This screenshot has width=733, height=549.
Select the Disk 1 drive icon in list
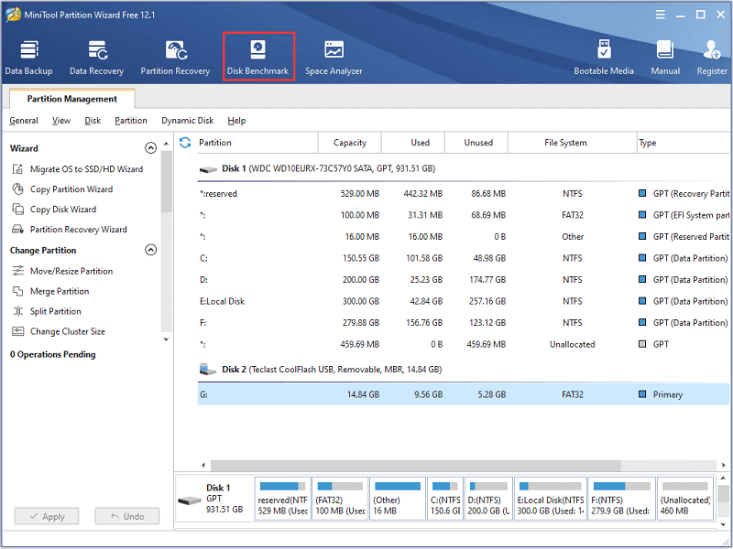tap(208, 169)
